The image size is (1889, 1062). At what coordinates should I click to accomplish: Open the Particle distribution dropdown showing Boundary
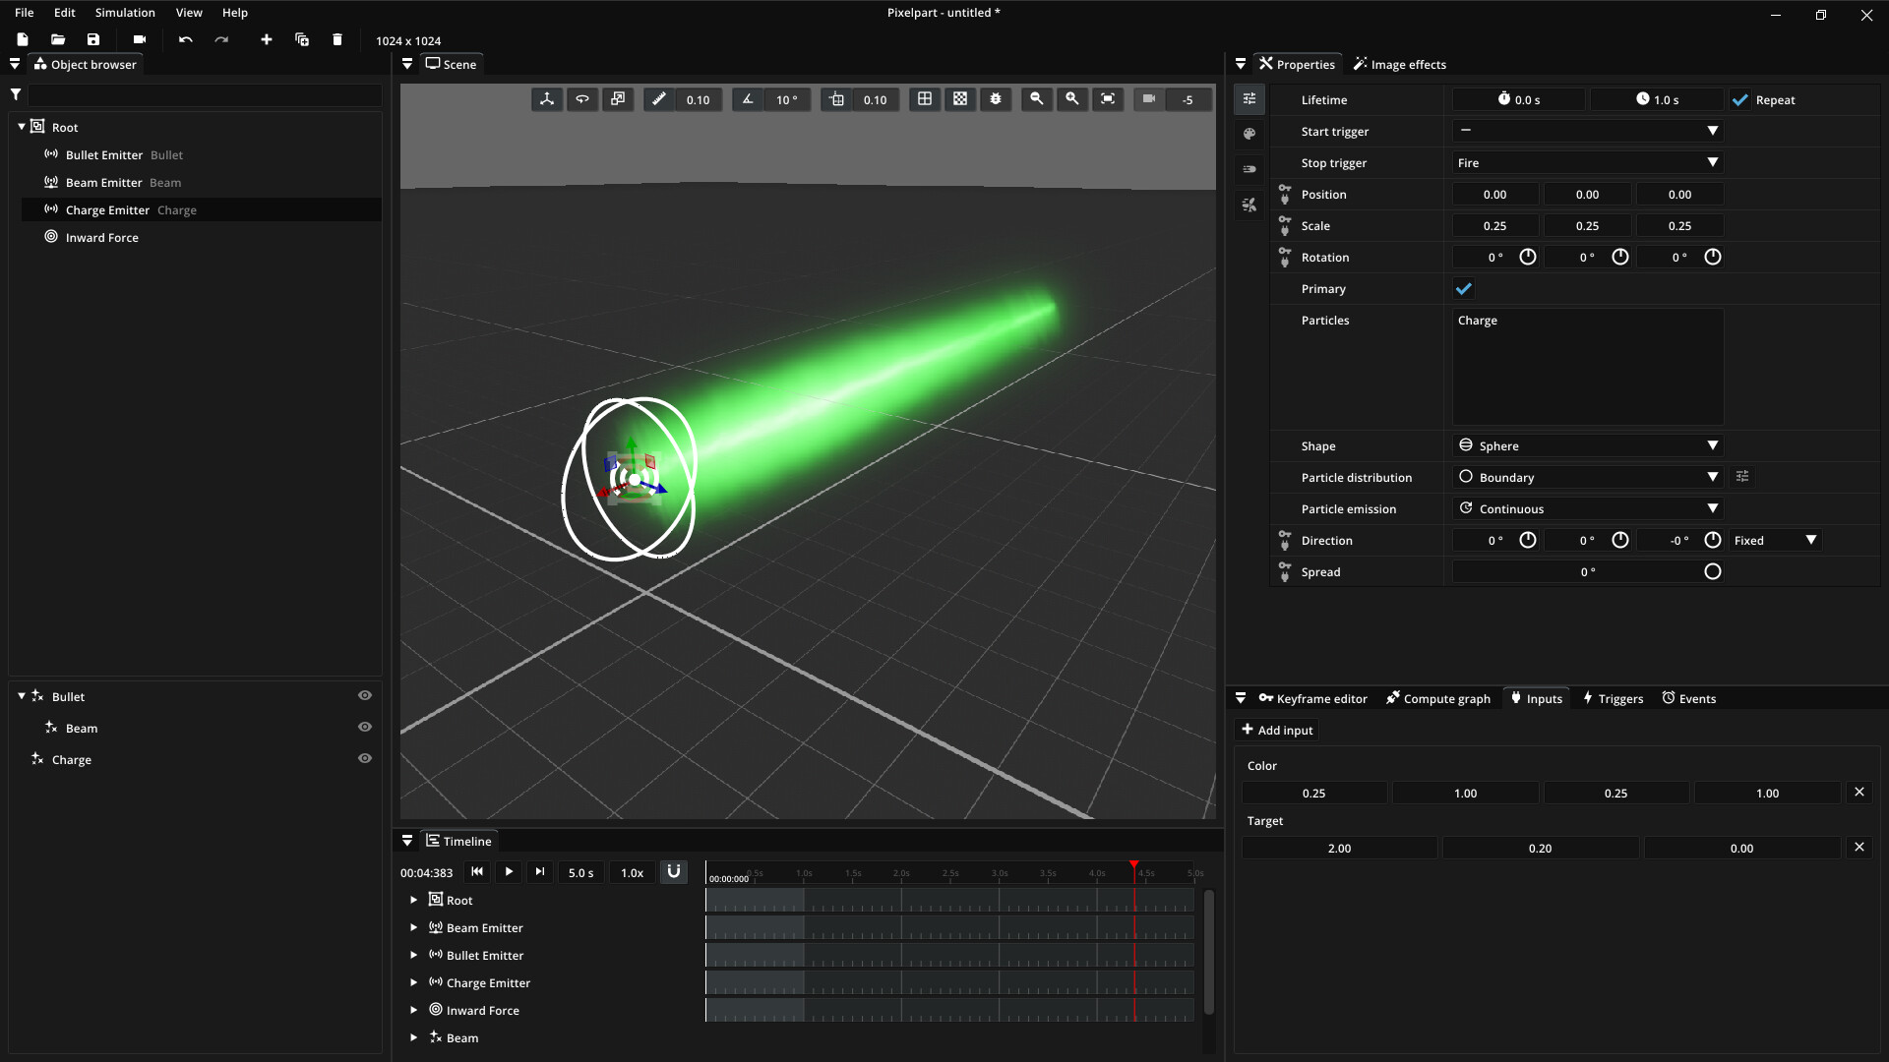point(1588,477)
